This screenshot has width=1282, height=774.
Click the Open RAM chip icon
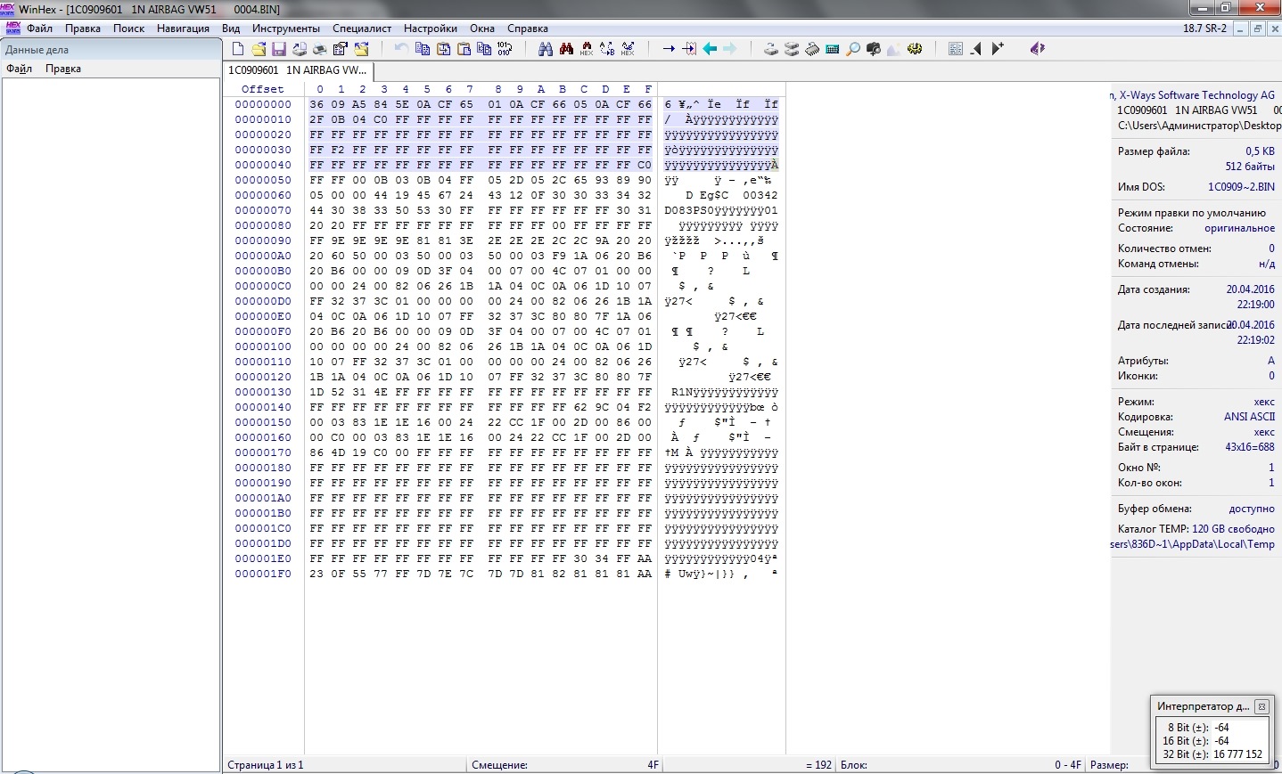(812, 49)
